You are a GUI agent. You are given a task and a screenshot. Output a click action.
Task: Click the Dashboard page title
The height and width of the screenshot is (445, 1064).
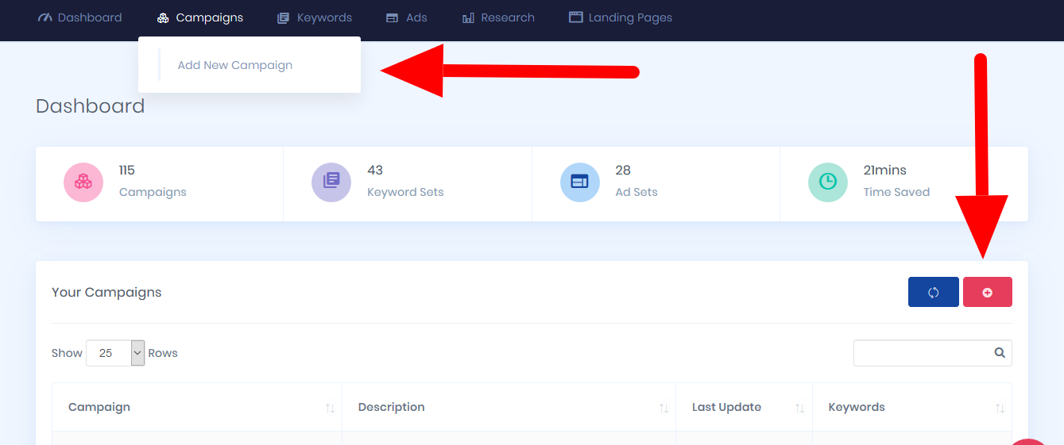[x=91, y=106]
